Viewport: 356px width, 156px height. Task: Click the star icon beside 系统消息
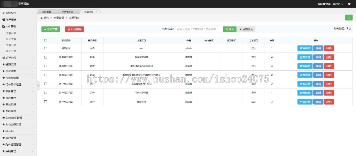pyautogui.click(x=4, y=111)
